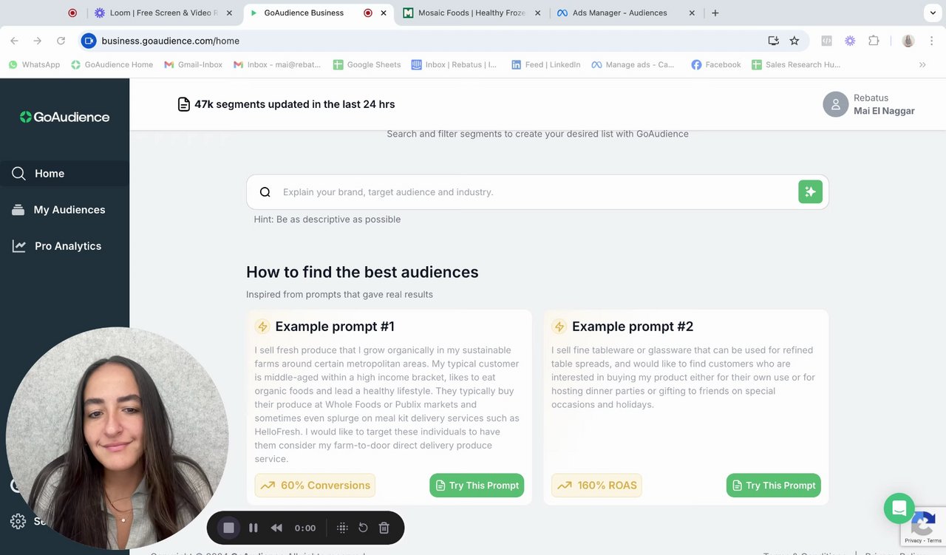This screenshot has width=946, height=555.
Task: Try This Prompt for Example prompt #2
Action: pos(773,486)
